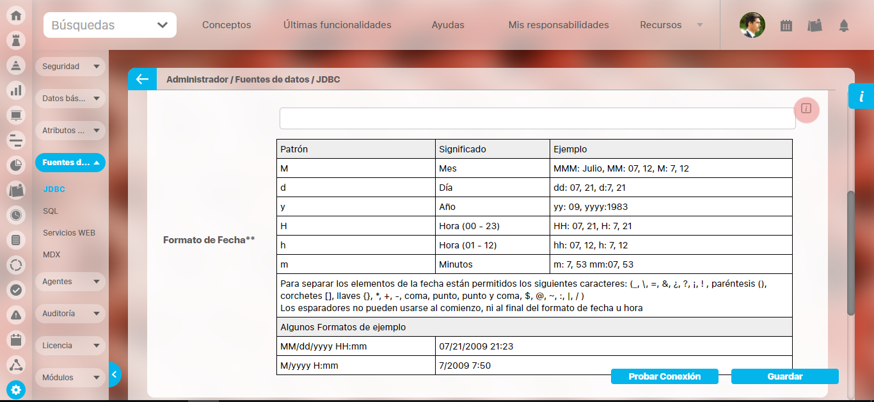The width and height of the screenshot is (874, 402).
Task: Click the home icon in sidebar
Action: pos(16,15)
